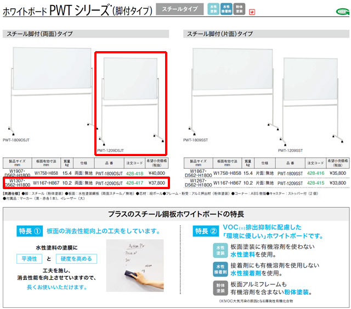This screenshot has width=351, height=309.
Task: Click the blue text 板面の消去性能向上の工夫をしています。
Action: (104, 231)
